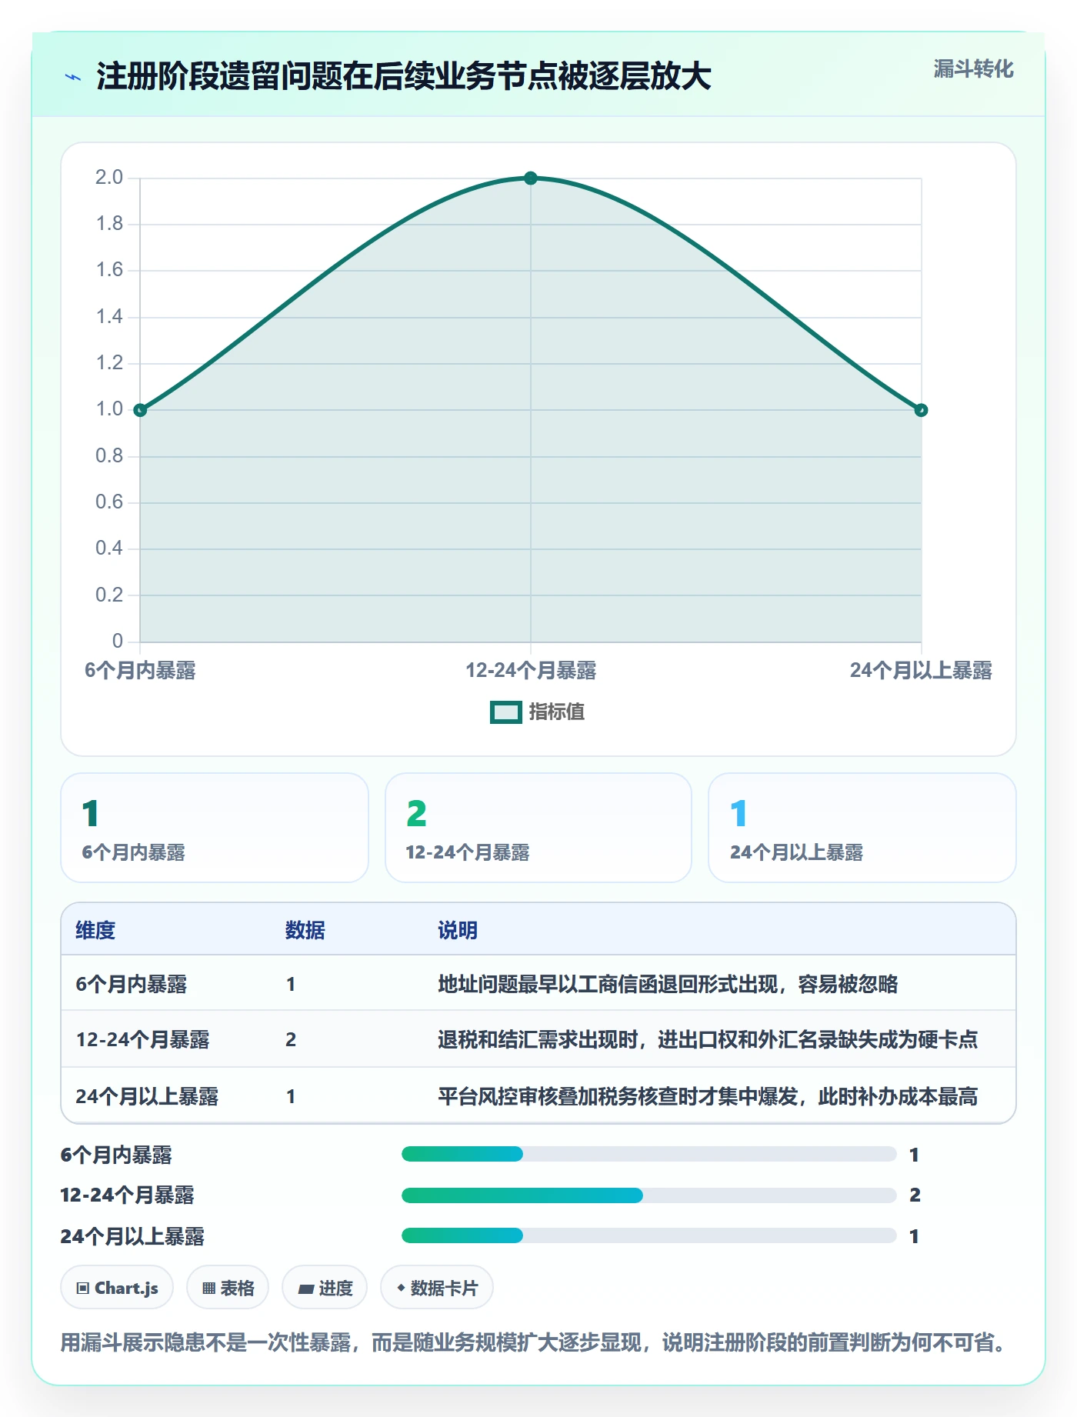The image size is (1077, 1417).
Task: Click the lightning bolt icon beside the title
Action: (73, 77)
